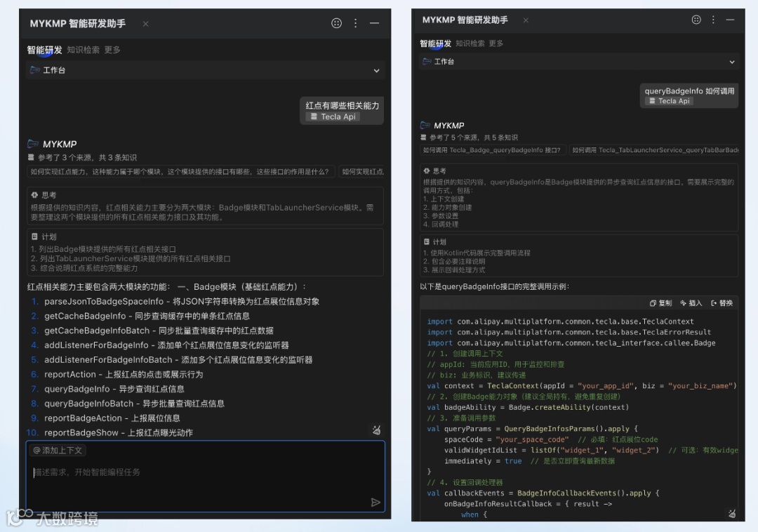Switch to 知识检索 tab in right panel
Viewport: 758px width, 532px height.
coord(470,44)
